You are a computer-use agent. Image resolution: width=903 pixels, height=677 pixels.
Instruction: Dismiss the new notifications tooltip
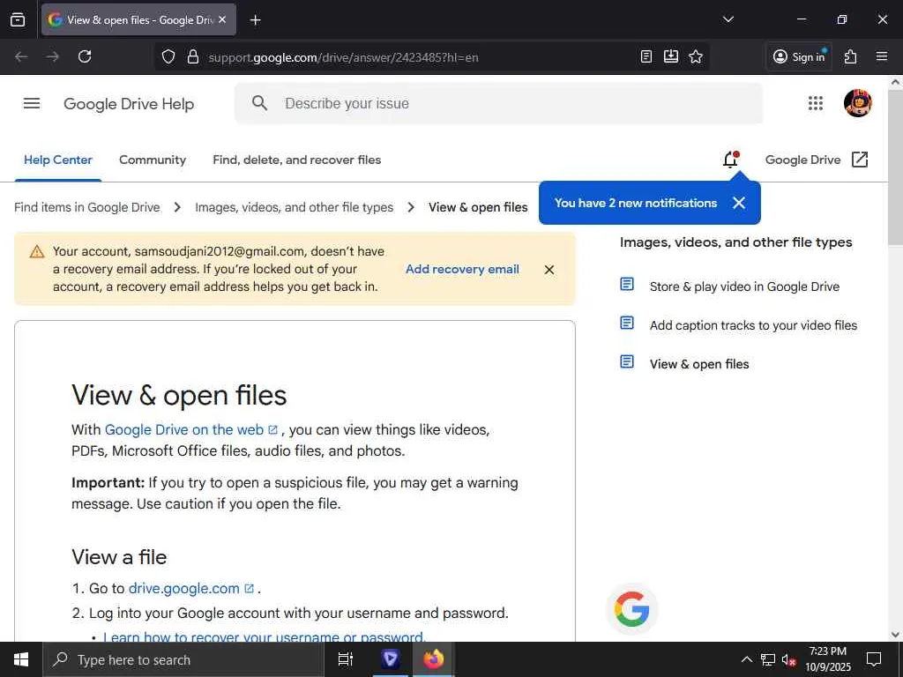tap(739, 203)
